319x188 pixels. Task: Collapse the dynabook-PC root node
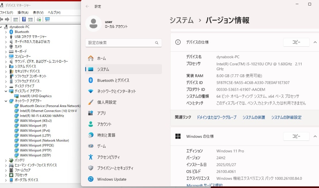[x=1, y=27]
